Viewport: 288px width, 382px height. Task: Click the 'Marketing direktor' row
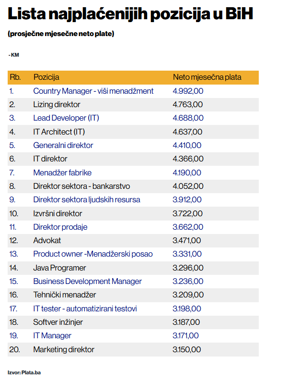click(x=64, y=349)
